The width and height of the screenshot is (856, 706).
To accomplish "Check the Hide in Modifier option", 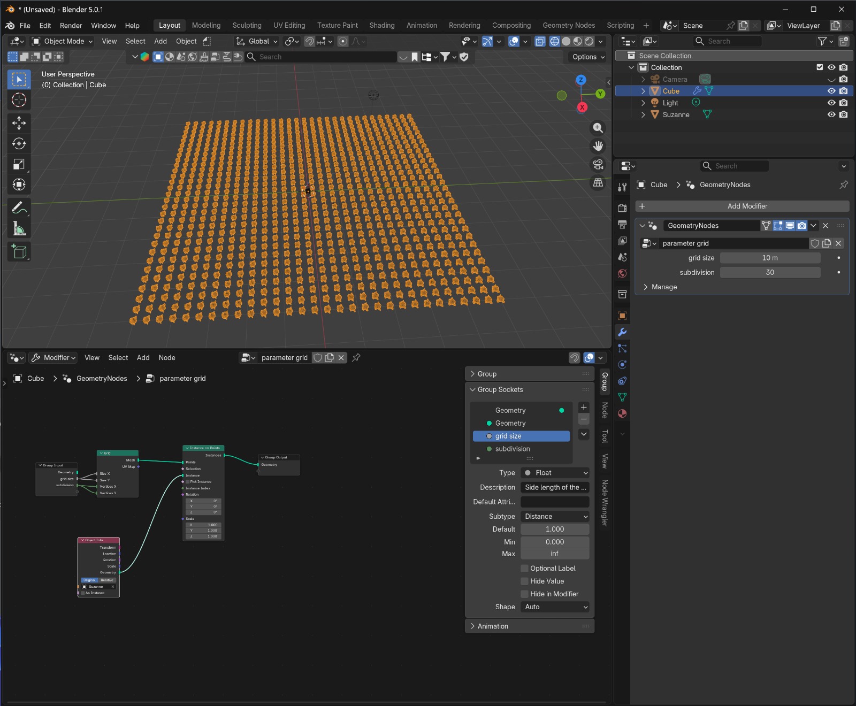I will pos(525,594).
